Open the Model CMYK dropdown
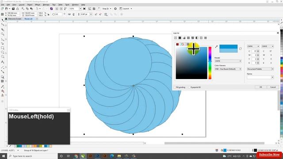Screen dimensions: 283x159 228,61
